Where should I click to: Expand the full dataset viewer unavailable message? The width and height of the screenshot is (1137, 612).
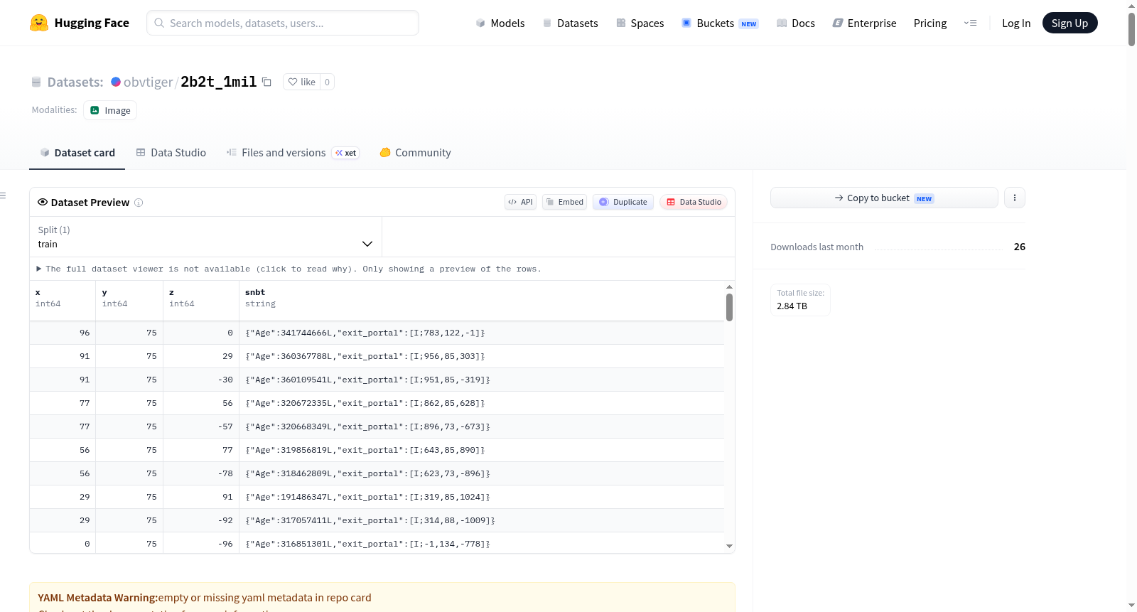289,269
